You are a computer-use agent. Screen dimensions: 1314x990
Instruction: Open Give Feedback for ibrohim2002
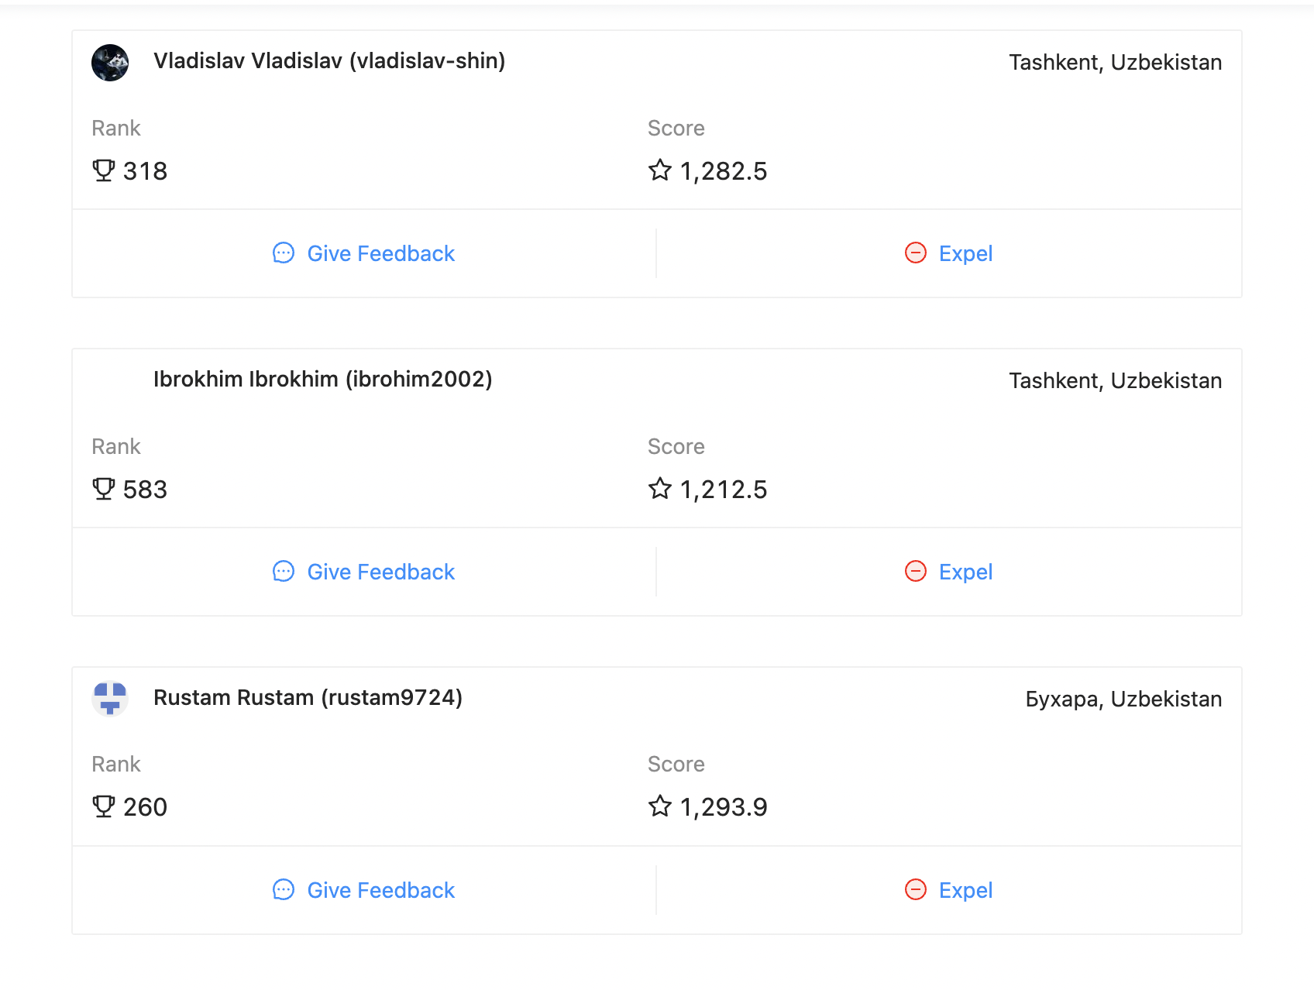[x=380, y=572]
